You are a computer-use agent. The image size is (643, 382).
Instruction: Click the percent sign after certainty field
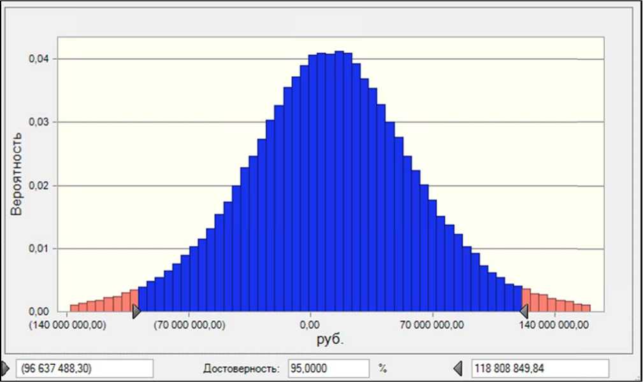pos(382,369)
